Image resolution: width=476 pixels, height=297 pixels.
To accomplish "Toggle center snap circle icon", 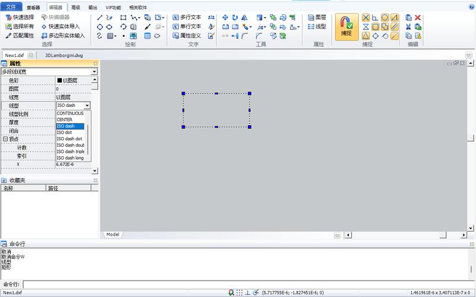I will 385,18.
